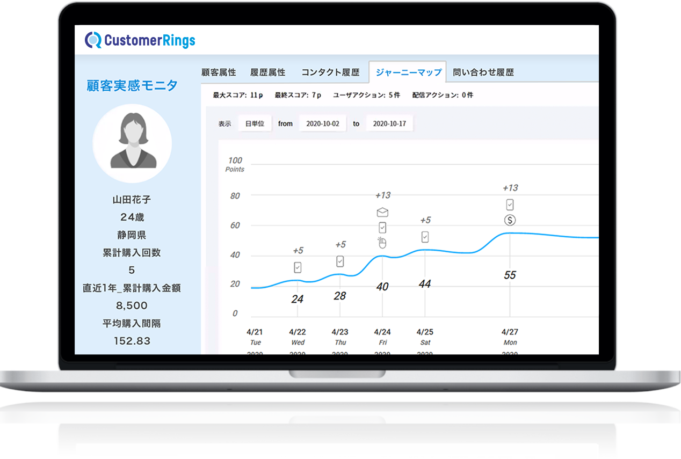Viewport: 681px width, 459px height.
Task: Click the CustomerRings logo
Action: click(140, 40)
